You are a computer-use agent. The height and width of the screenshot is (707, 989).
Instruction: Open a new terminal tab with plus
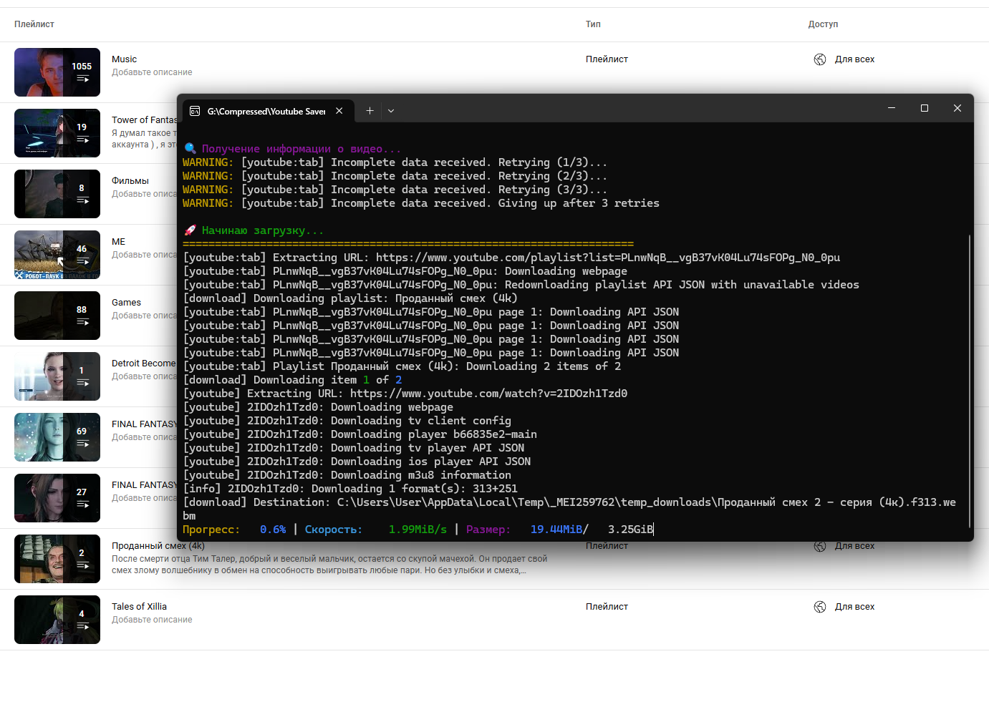[x=370, y=111]
